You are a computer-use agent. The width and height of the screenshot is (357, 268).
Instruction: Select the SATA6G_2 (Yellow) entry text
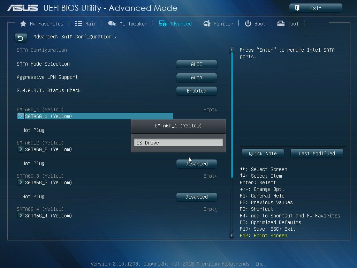point(48,149)
